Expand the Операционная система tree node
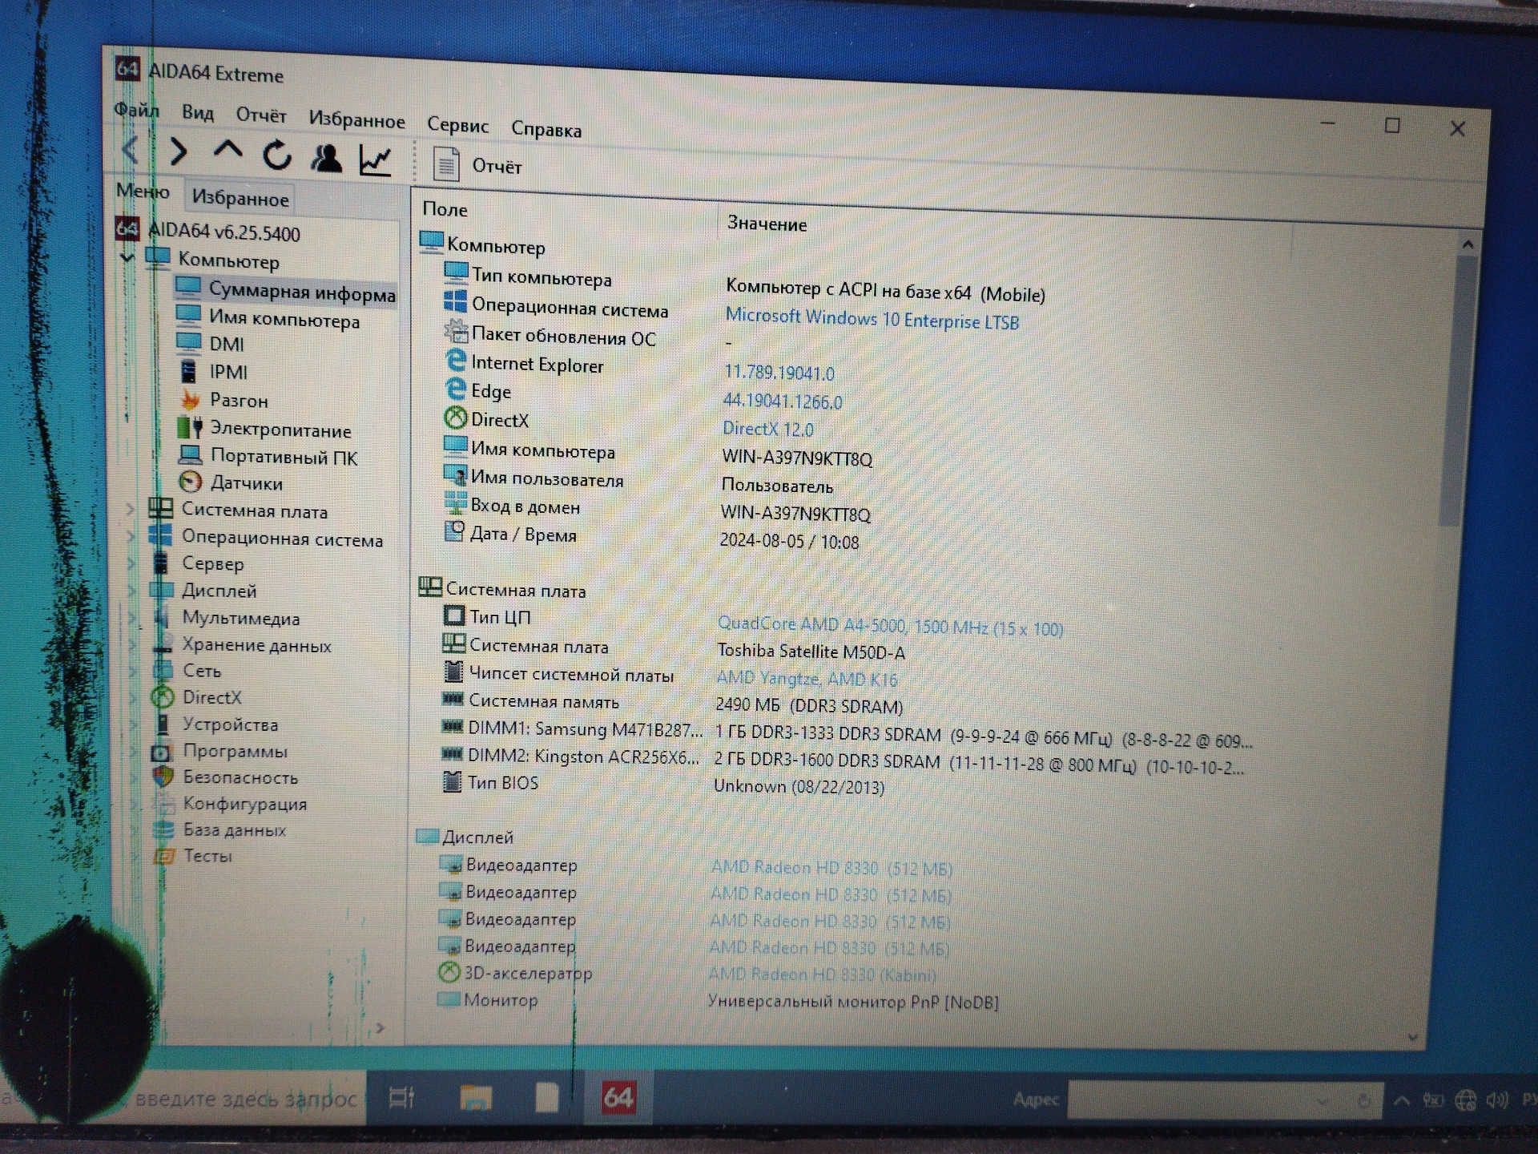 (131, 536)
